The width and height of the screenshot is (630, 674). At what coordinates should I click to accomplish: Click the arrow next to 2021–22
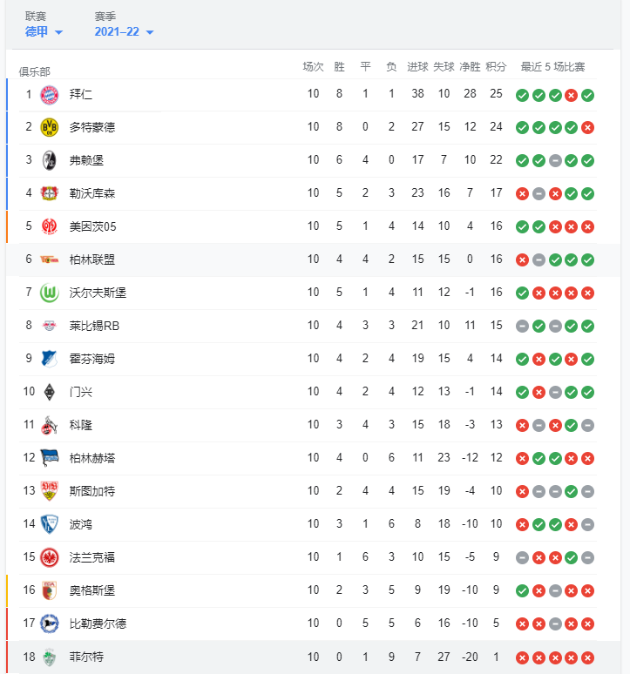150,32
